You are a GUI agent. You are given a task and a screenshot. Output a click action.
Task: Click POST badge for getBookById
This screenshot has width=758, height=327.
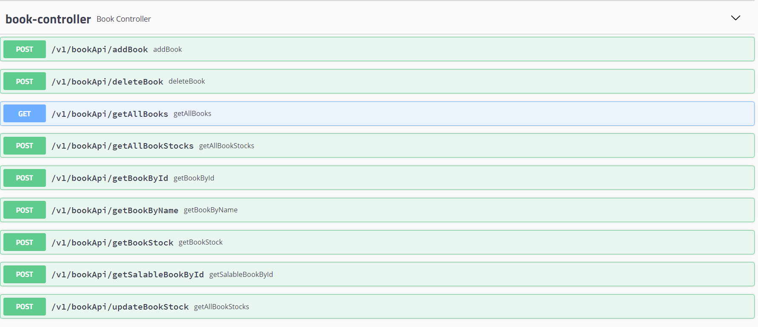25,178
